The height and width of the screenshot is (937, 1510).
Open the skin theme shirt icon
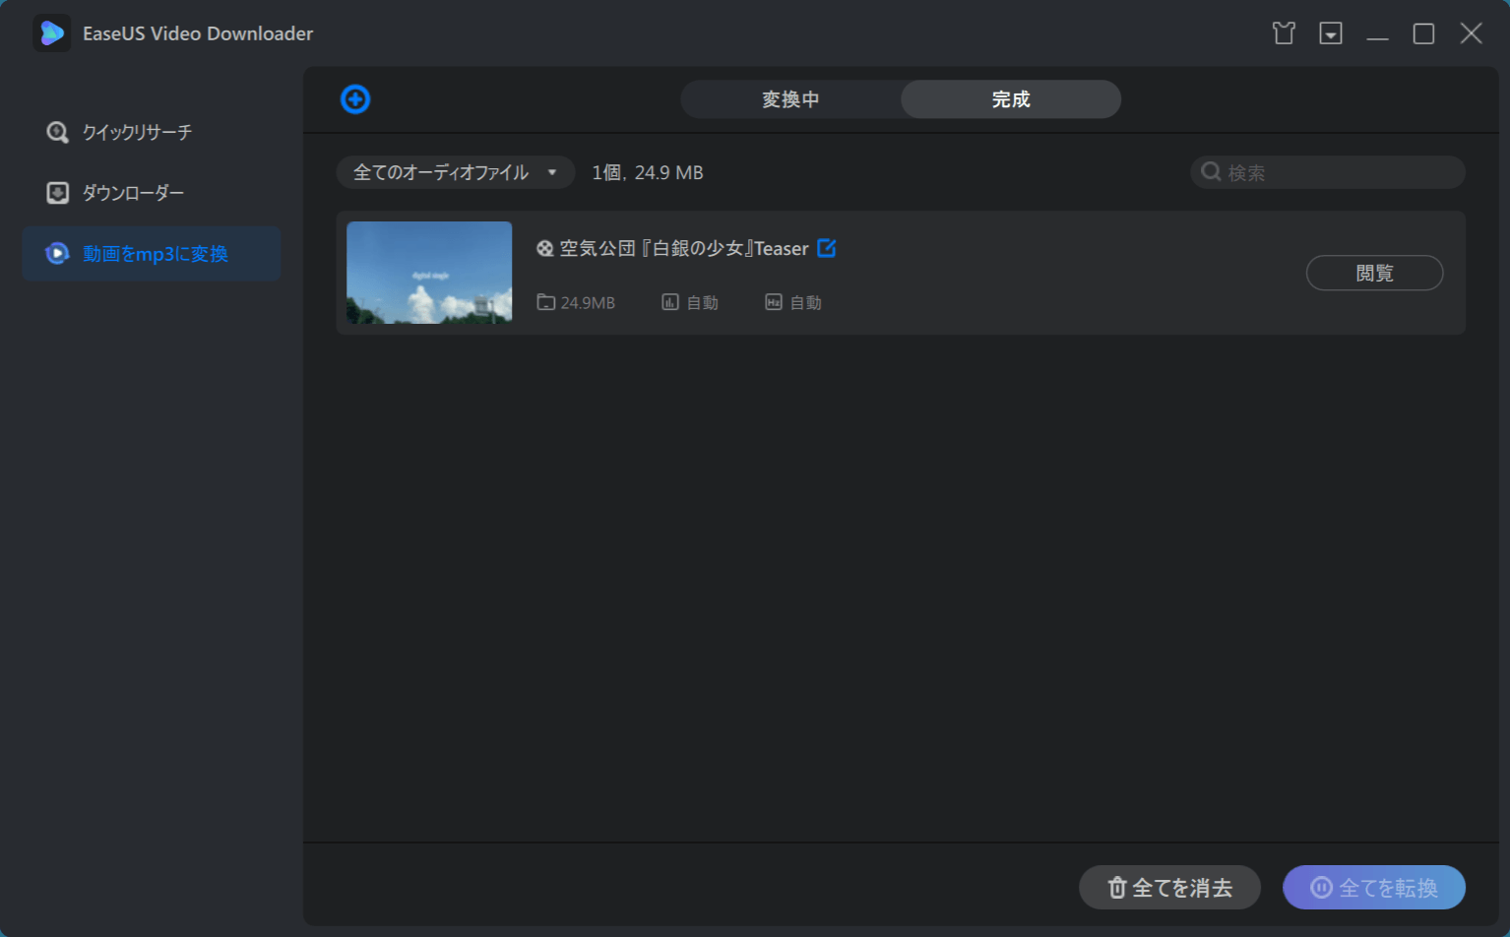[1284, 33]
